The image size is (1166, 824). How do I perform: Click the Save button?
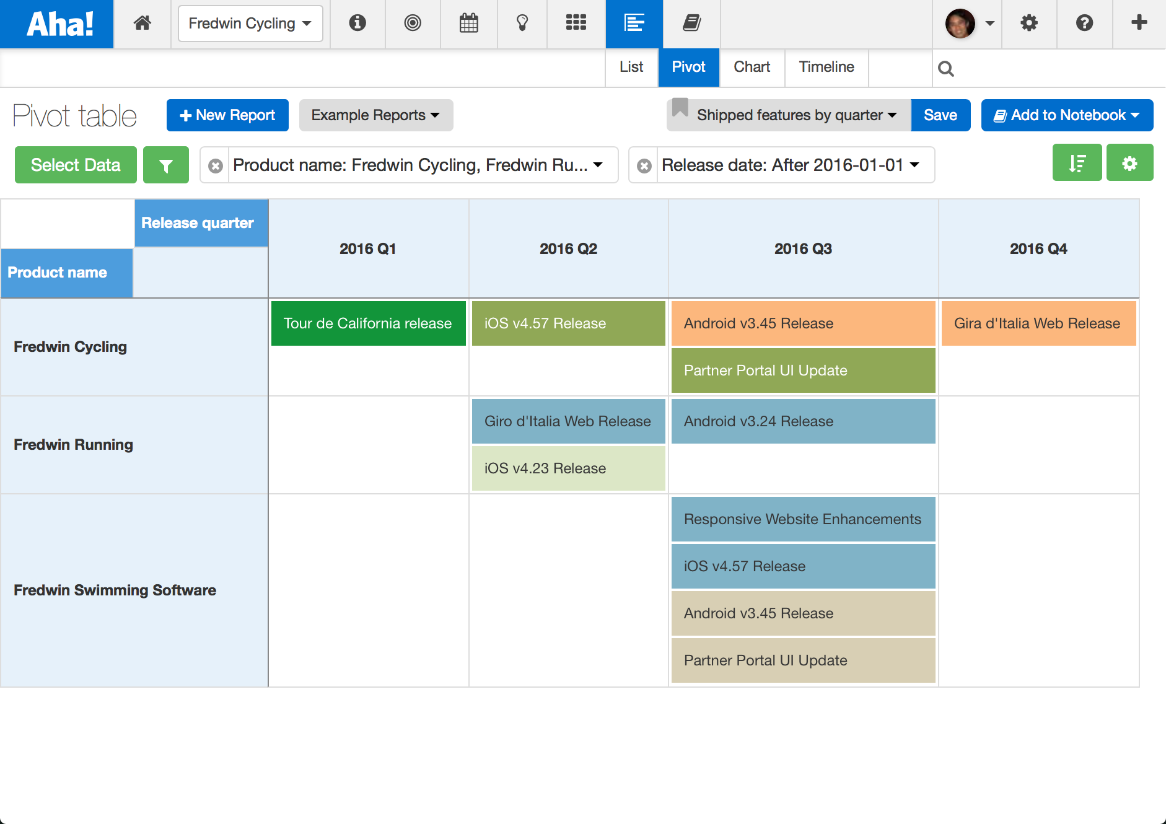(x=940, y=115)
